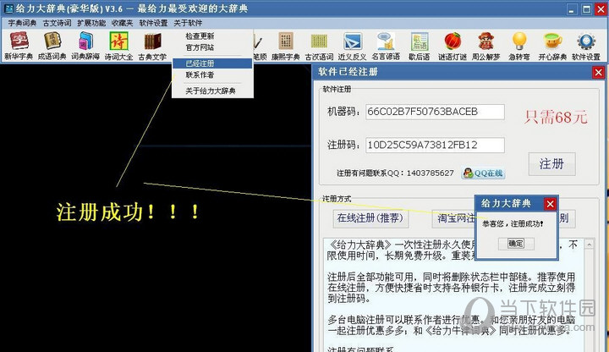Select the highlighted 已经注册 menu entry
This screenshot has width=609, height=352.
[213, 63]
